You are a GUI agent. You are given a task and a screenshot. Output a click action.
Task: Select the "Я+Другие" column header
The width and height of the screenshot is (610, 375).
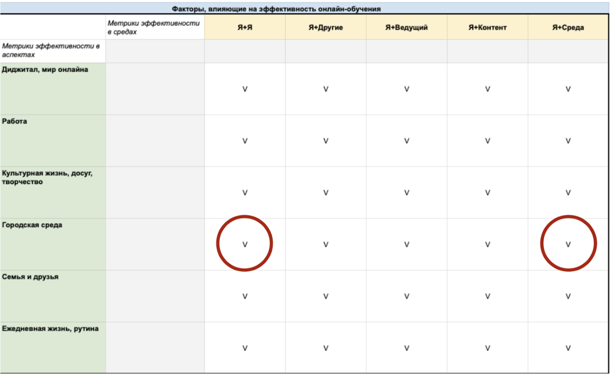tap(326, 27)
